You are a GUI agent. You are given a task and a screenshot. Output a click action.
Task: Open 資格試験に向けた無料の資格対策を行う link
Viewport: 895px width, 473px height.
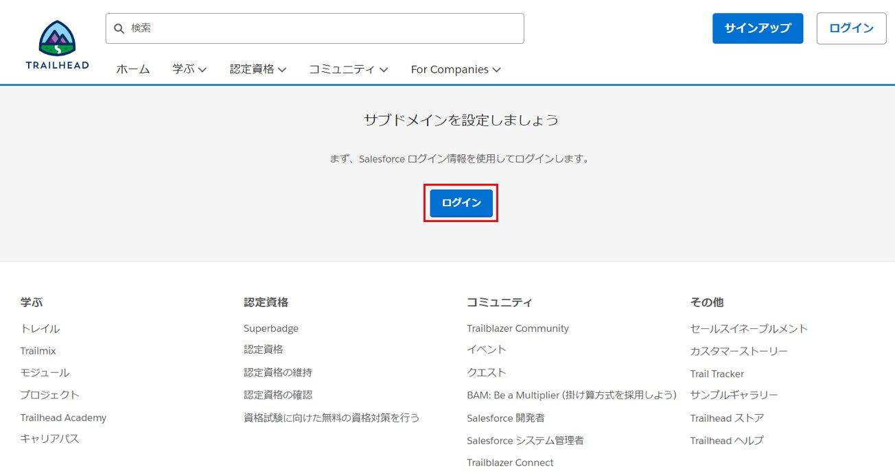coord(332,417)
